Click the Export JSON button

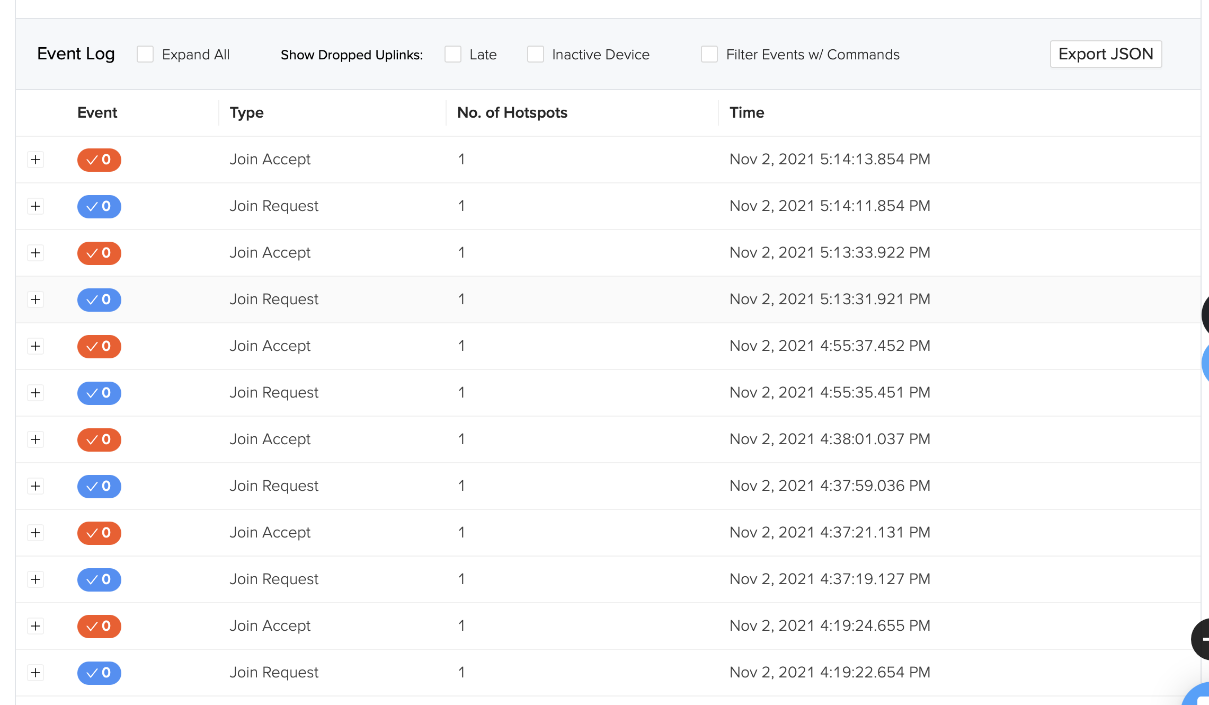pos(1105,54)
